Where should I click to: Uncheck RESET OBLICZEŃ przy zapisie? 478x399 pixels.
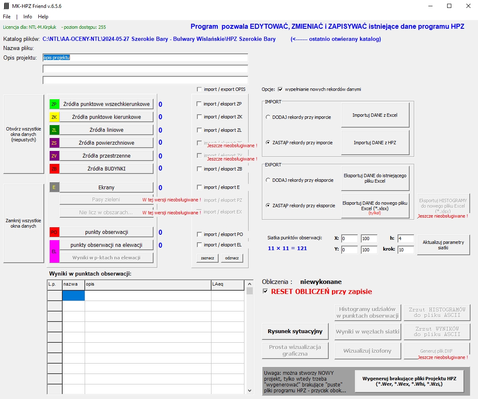(265, 291)
